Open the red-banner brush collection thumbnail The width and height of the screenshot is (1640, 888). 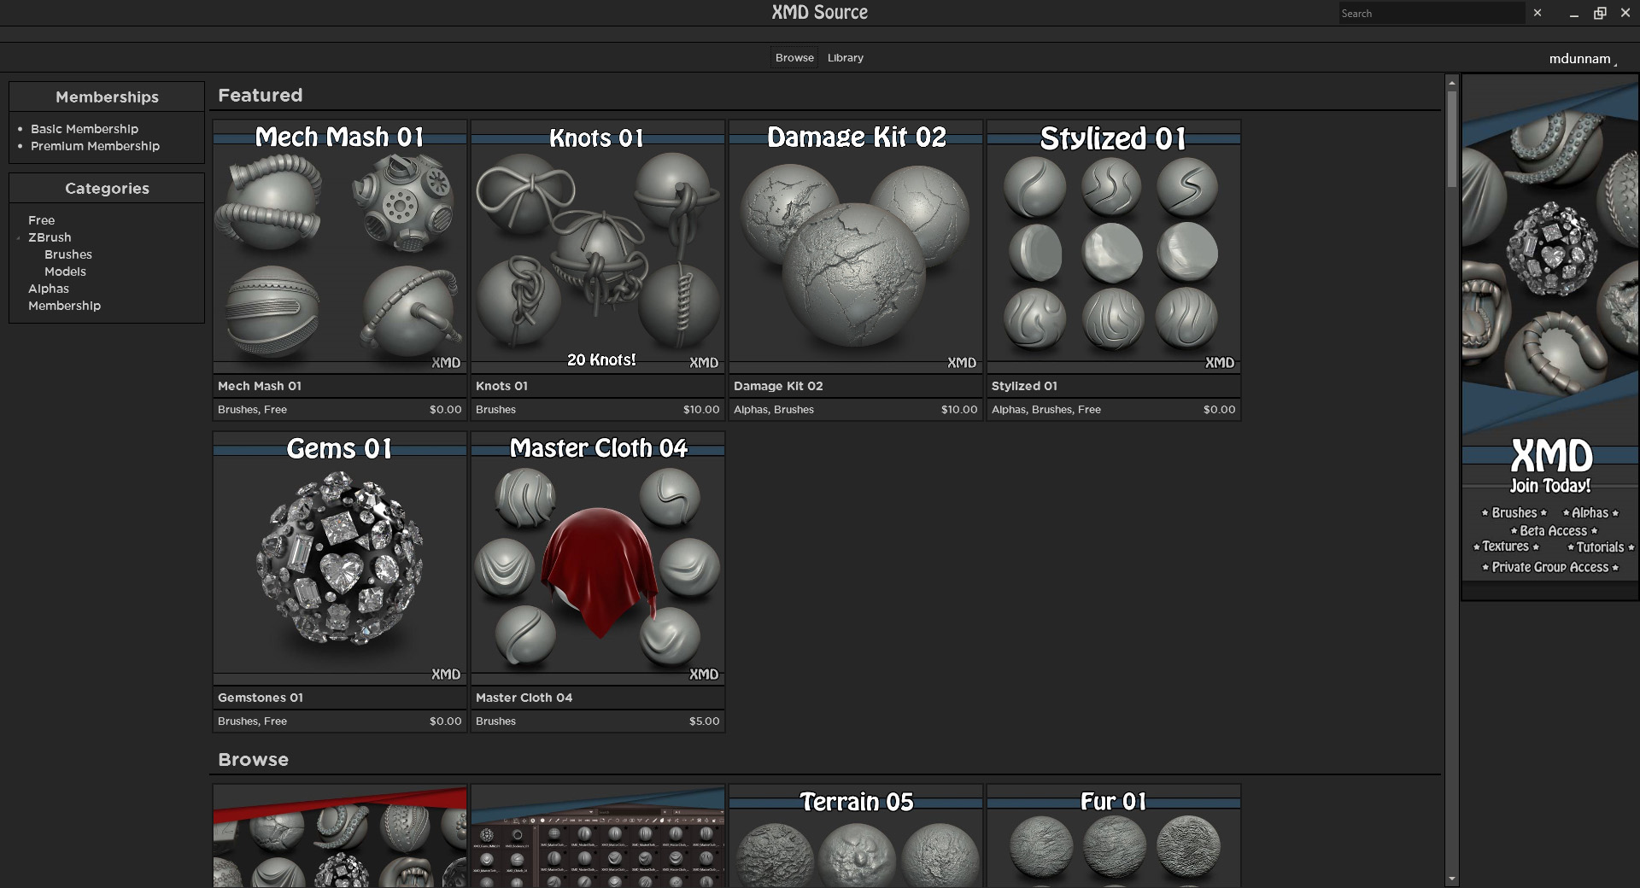coord(340,836)
